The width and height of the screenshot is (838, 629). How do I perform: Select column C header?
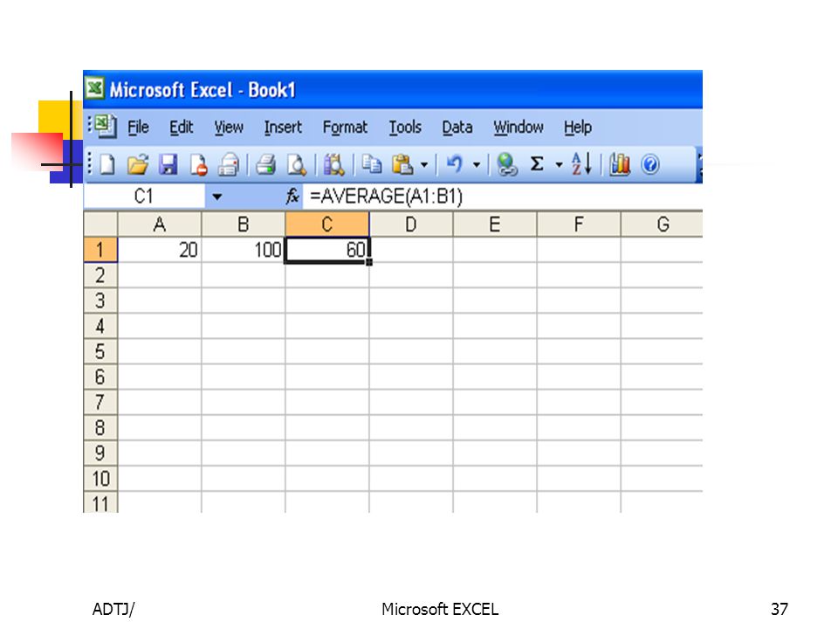pyautogui.click(x=327, y=225)
